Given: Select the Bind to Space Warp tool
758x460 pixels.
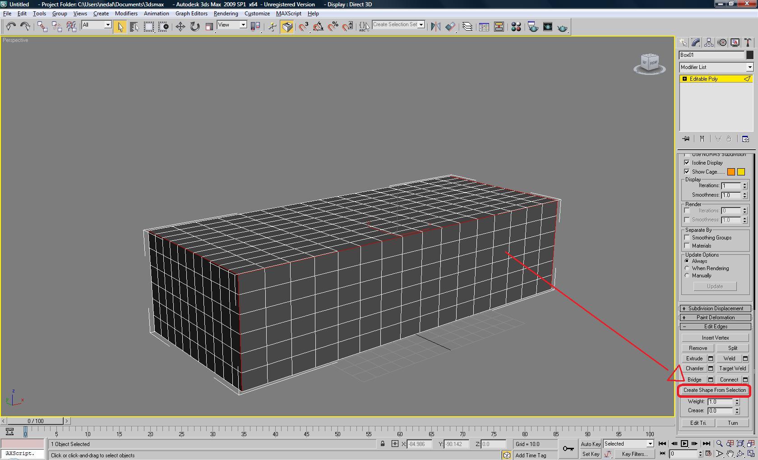Looking at the screenshot, I should pos(71,27).
